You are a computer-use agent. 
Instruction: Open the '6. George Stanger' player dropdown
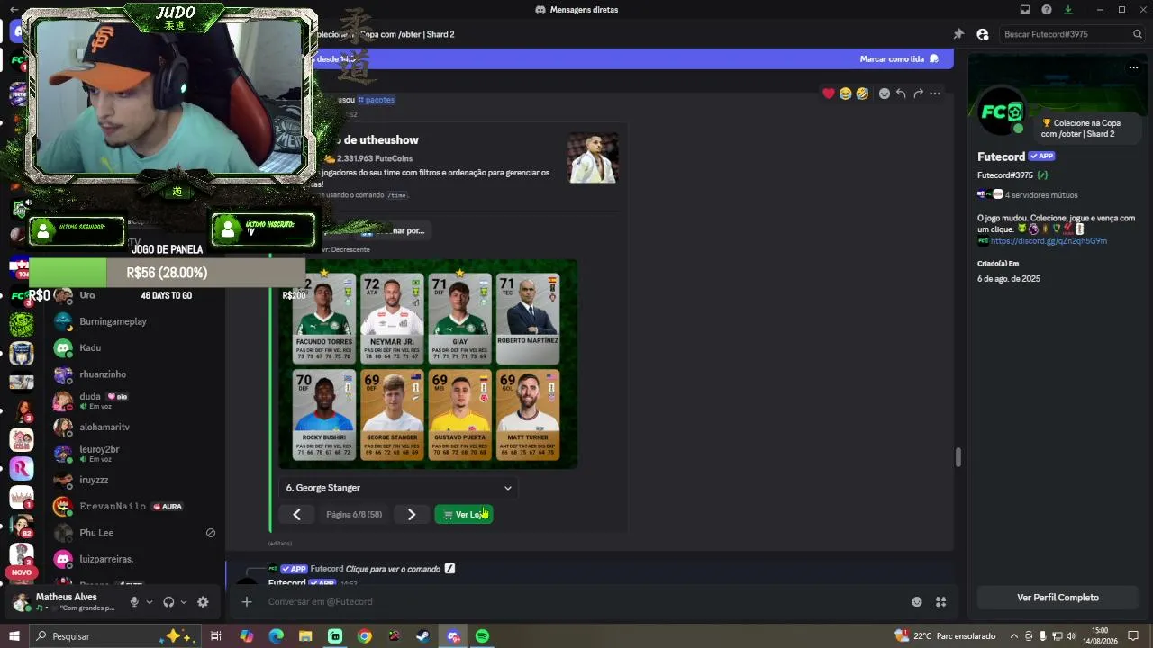coord(398,488)
